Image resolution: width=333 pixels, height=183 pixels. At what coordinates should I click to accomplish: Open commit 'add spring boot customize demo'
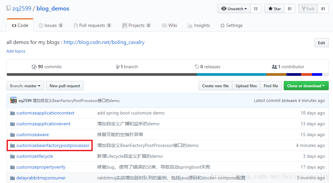point(131,113)
